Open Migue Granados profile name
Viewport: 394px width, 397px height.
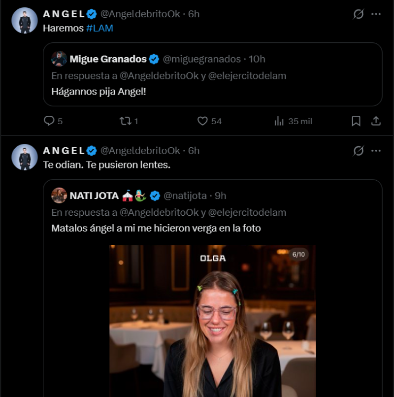coord(108,59)
